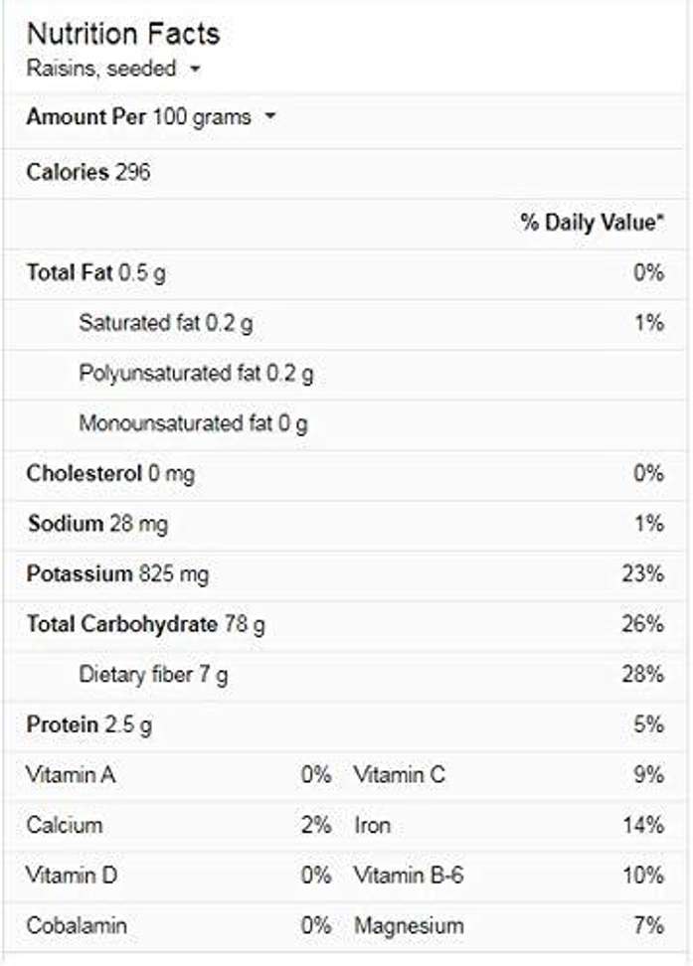
Task: Select Monounsaturated fat 0 g entry
Action: [193, 424]
